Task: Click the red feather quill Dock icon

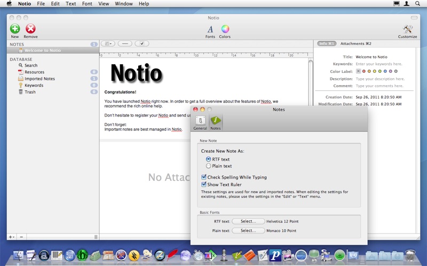Action: [172, 255]
